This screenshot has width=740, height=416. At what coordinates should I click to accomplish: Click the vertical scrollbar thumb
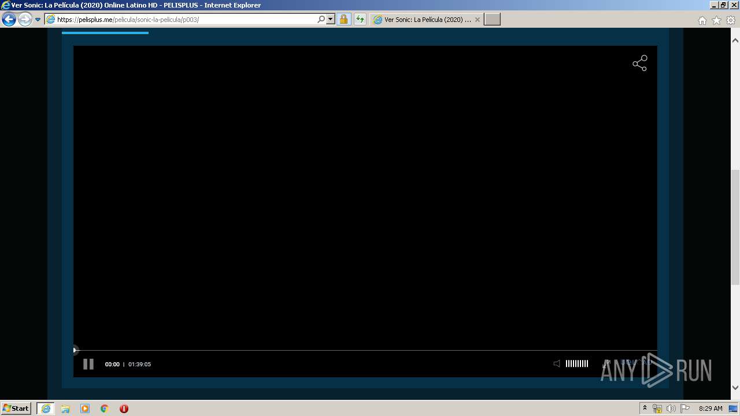click(x=735, y=227)
